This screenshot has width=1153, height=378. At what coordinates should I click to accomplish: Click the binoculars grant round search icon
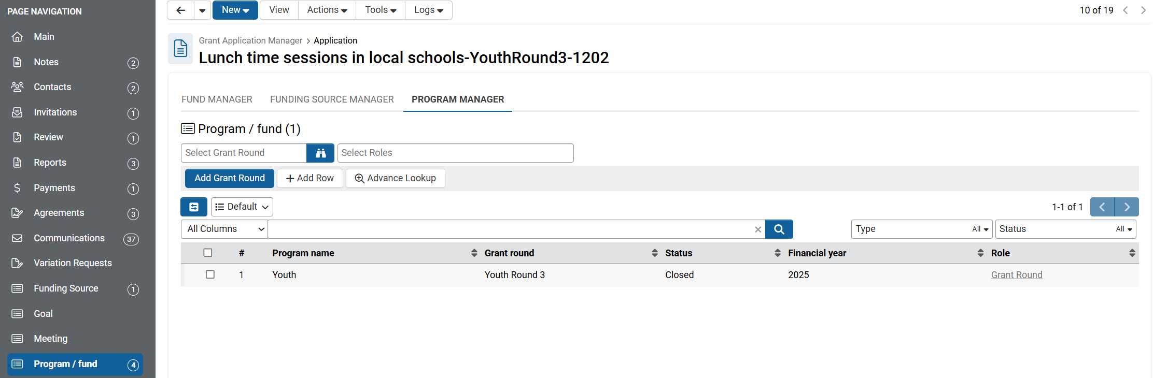pos(320,153)
